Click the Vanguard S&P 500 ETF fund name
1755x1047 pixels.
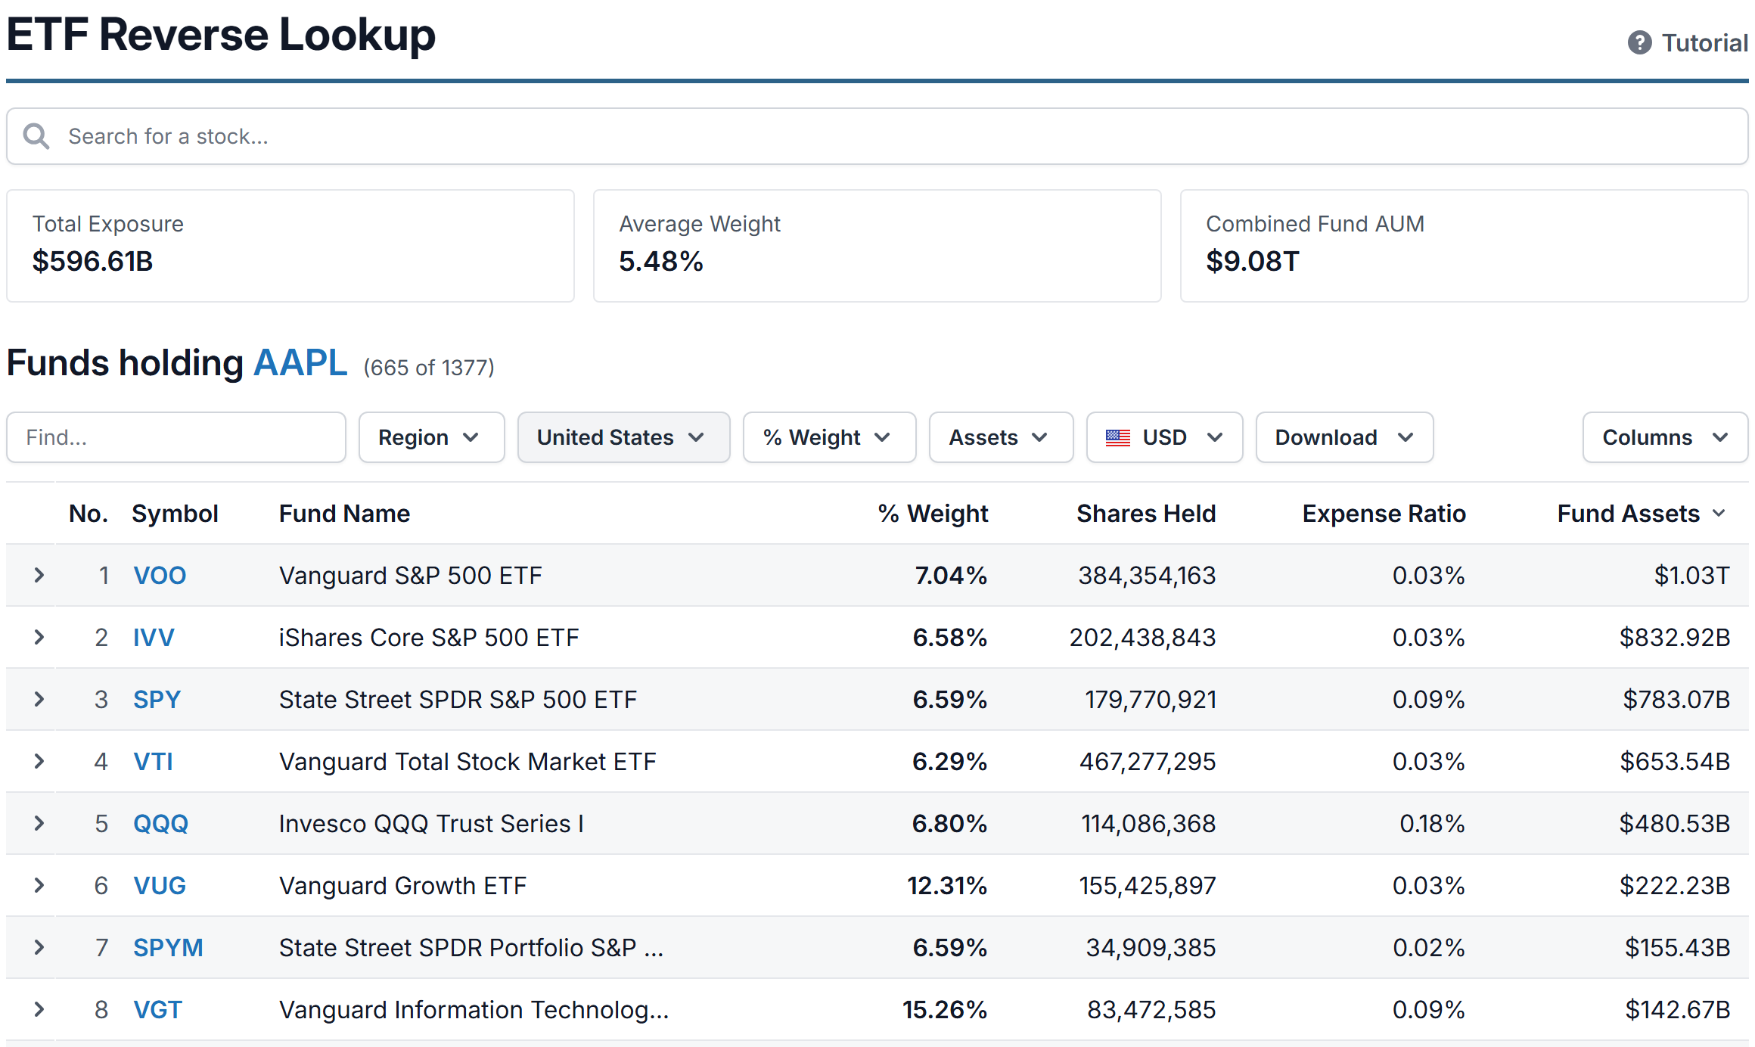[x=411, y=575]
